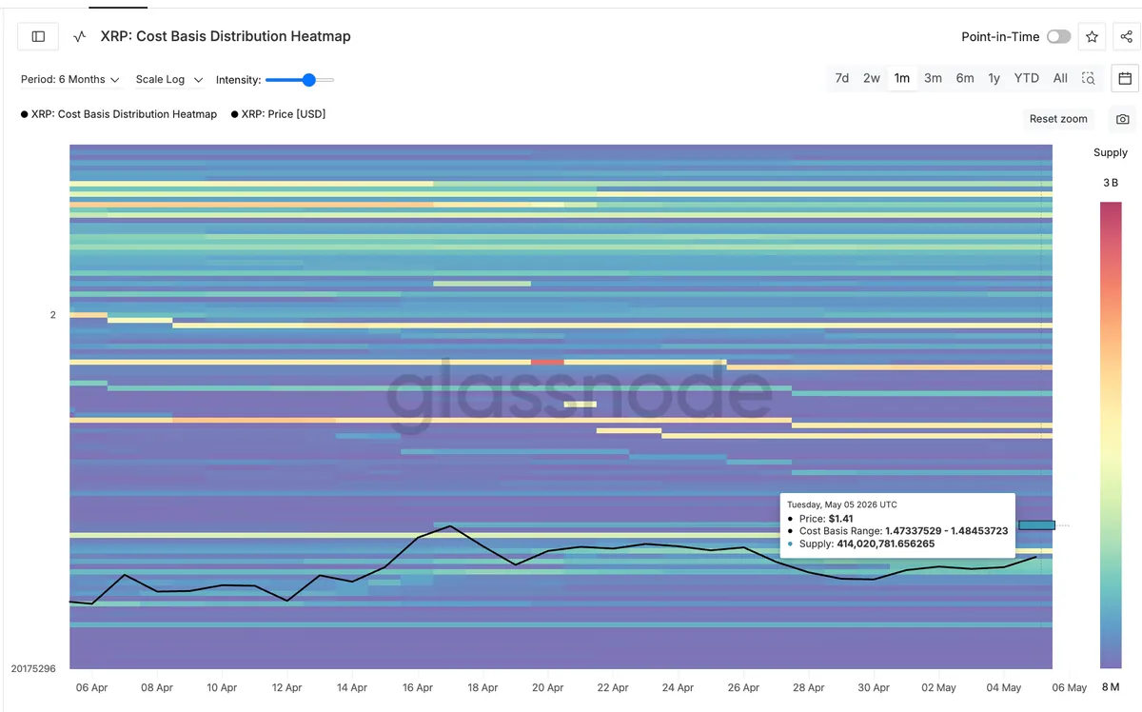The image size is (1142, 712).
Task: Click the Reset zoom button
Action: click(1058, 119)
